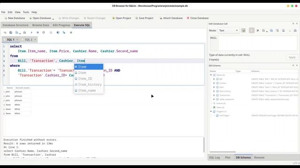The width and height of the screenshot is (300, 168).
Task: Open Find in the SQL editor toolbar
Action: pos(58,33)
